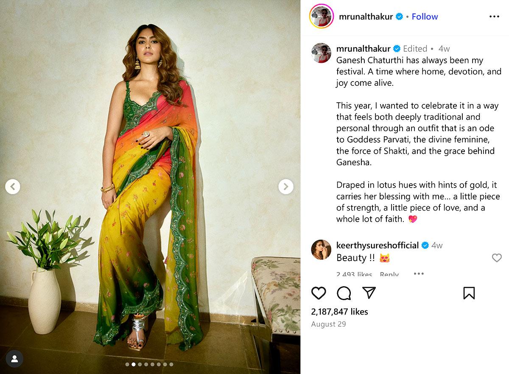Like Keerthy Suresh's comment
The image size is (509, 374).
coord(497,258)
